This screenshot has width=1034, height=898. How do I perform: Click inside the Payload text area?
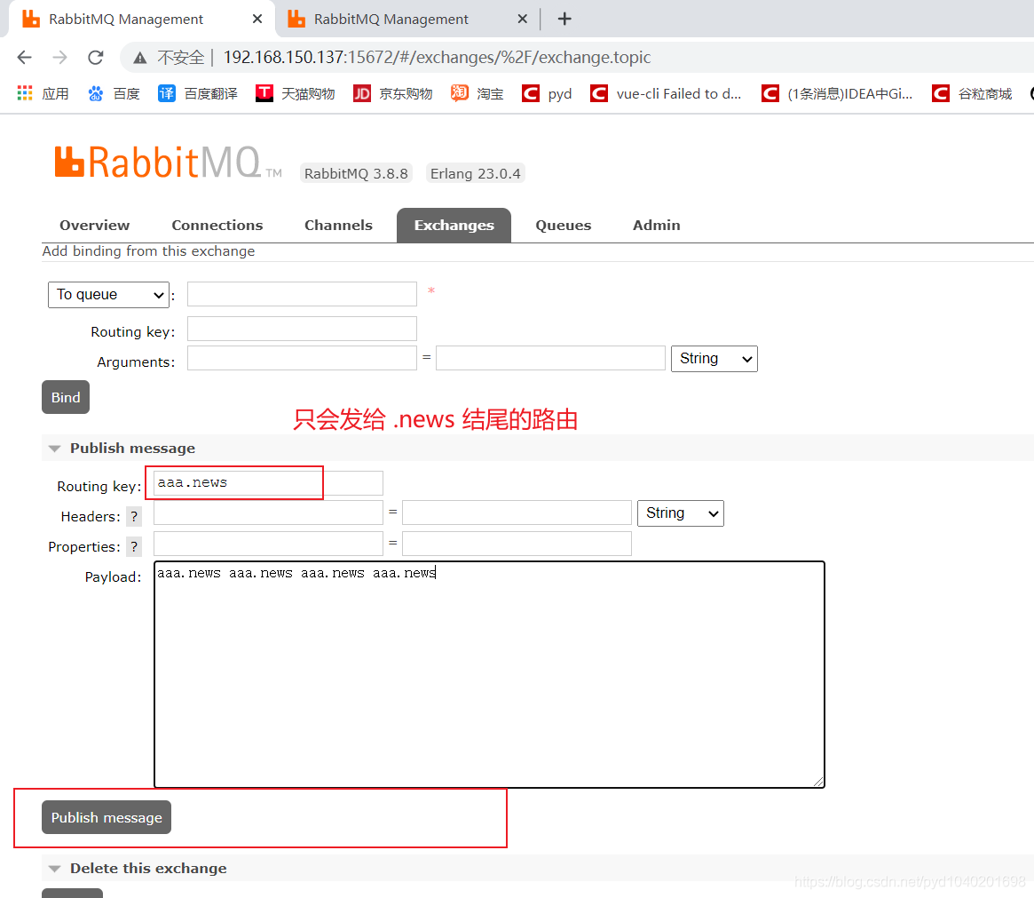pyautogui.click(x=489, y=674)
